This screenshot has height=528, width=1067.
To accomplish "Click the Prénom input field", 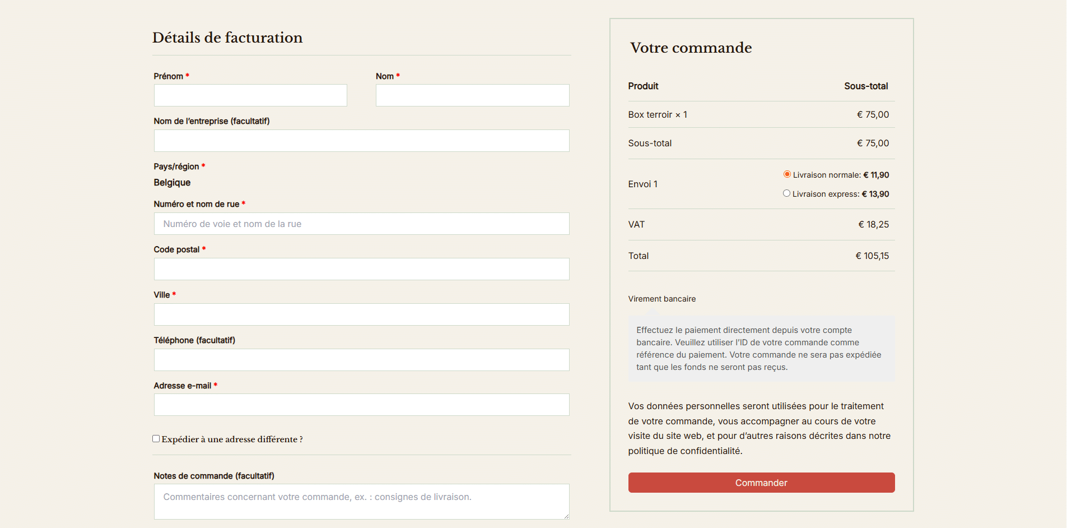I will click(250, 95).
